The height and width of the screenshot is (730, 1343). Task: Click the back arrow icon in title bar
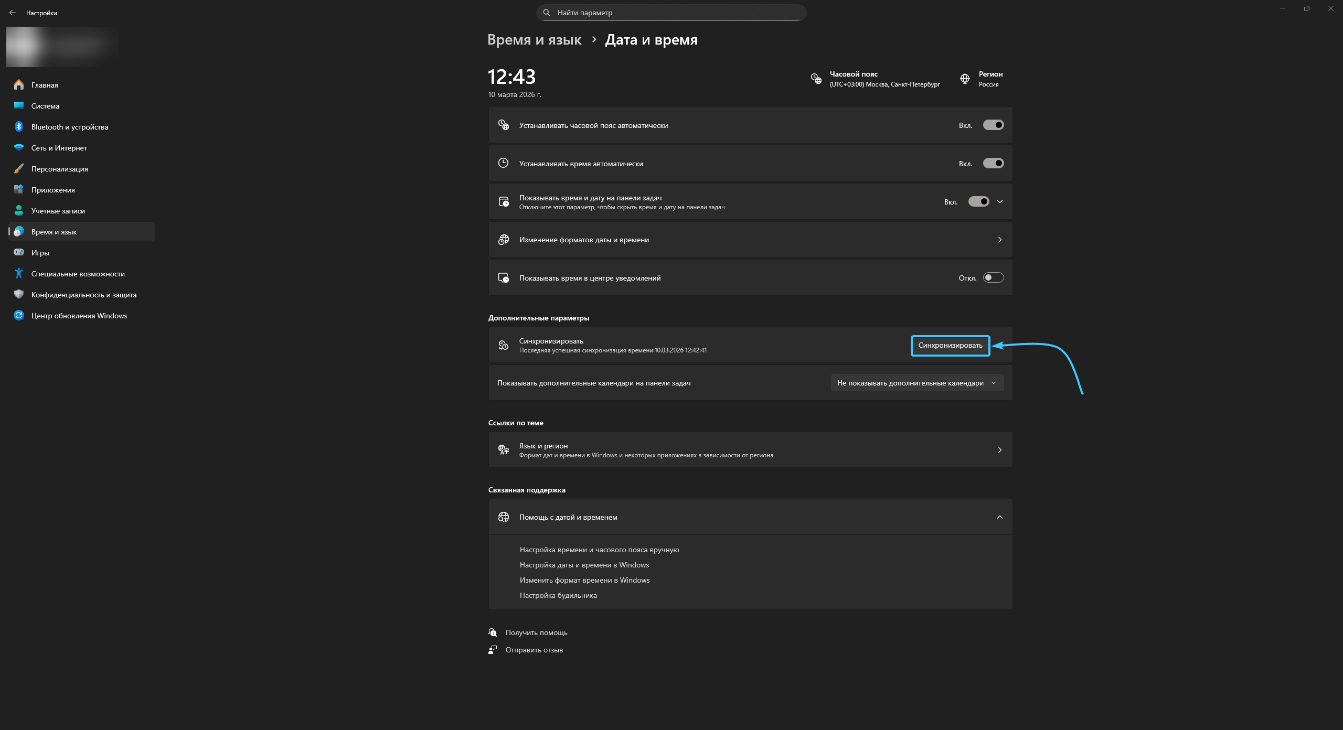(x=13, y=13)
